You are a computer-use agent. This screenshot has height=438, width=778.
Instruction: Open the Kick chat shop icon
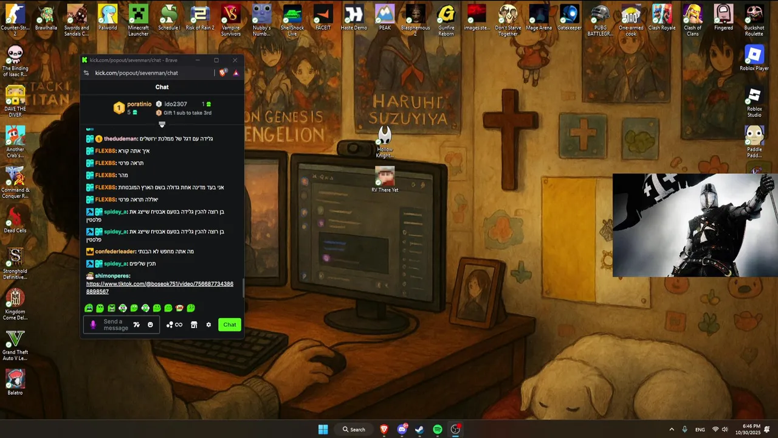[194, 325]
